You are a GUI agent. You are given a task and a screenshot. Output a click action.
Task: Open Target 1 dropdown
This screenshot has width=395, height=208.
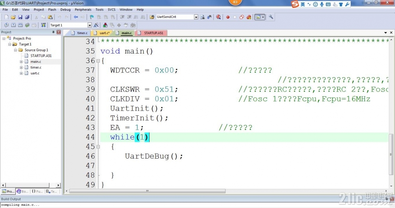coord(90,25)
